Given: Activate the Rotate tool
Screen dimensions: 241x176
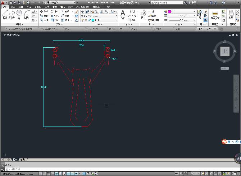Looking at the screenshot, I should point(55,11).
